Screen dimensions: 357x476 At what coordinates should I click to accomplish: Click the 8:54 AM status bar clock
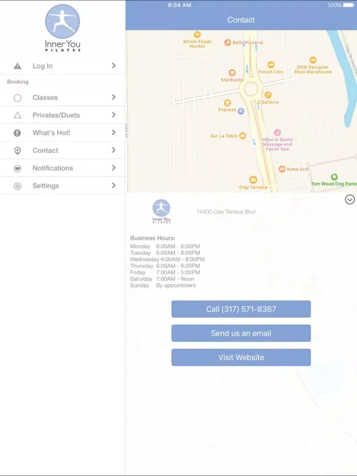pyautogui.click(x=179, y=5)
